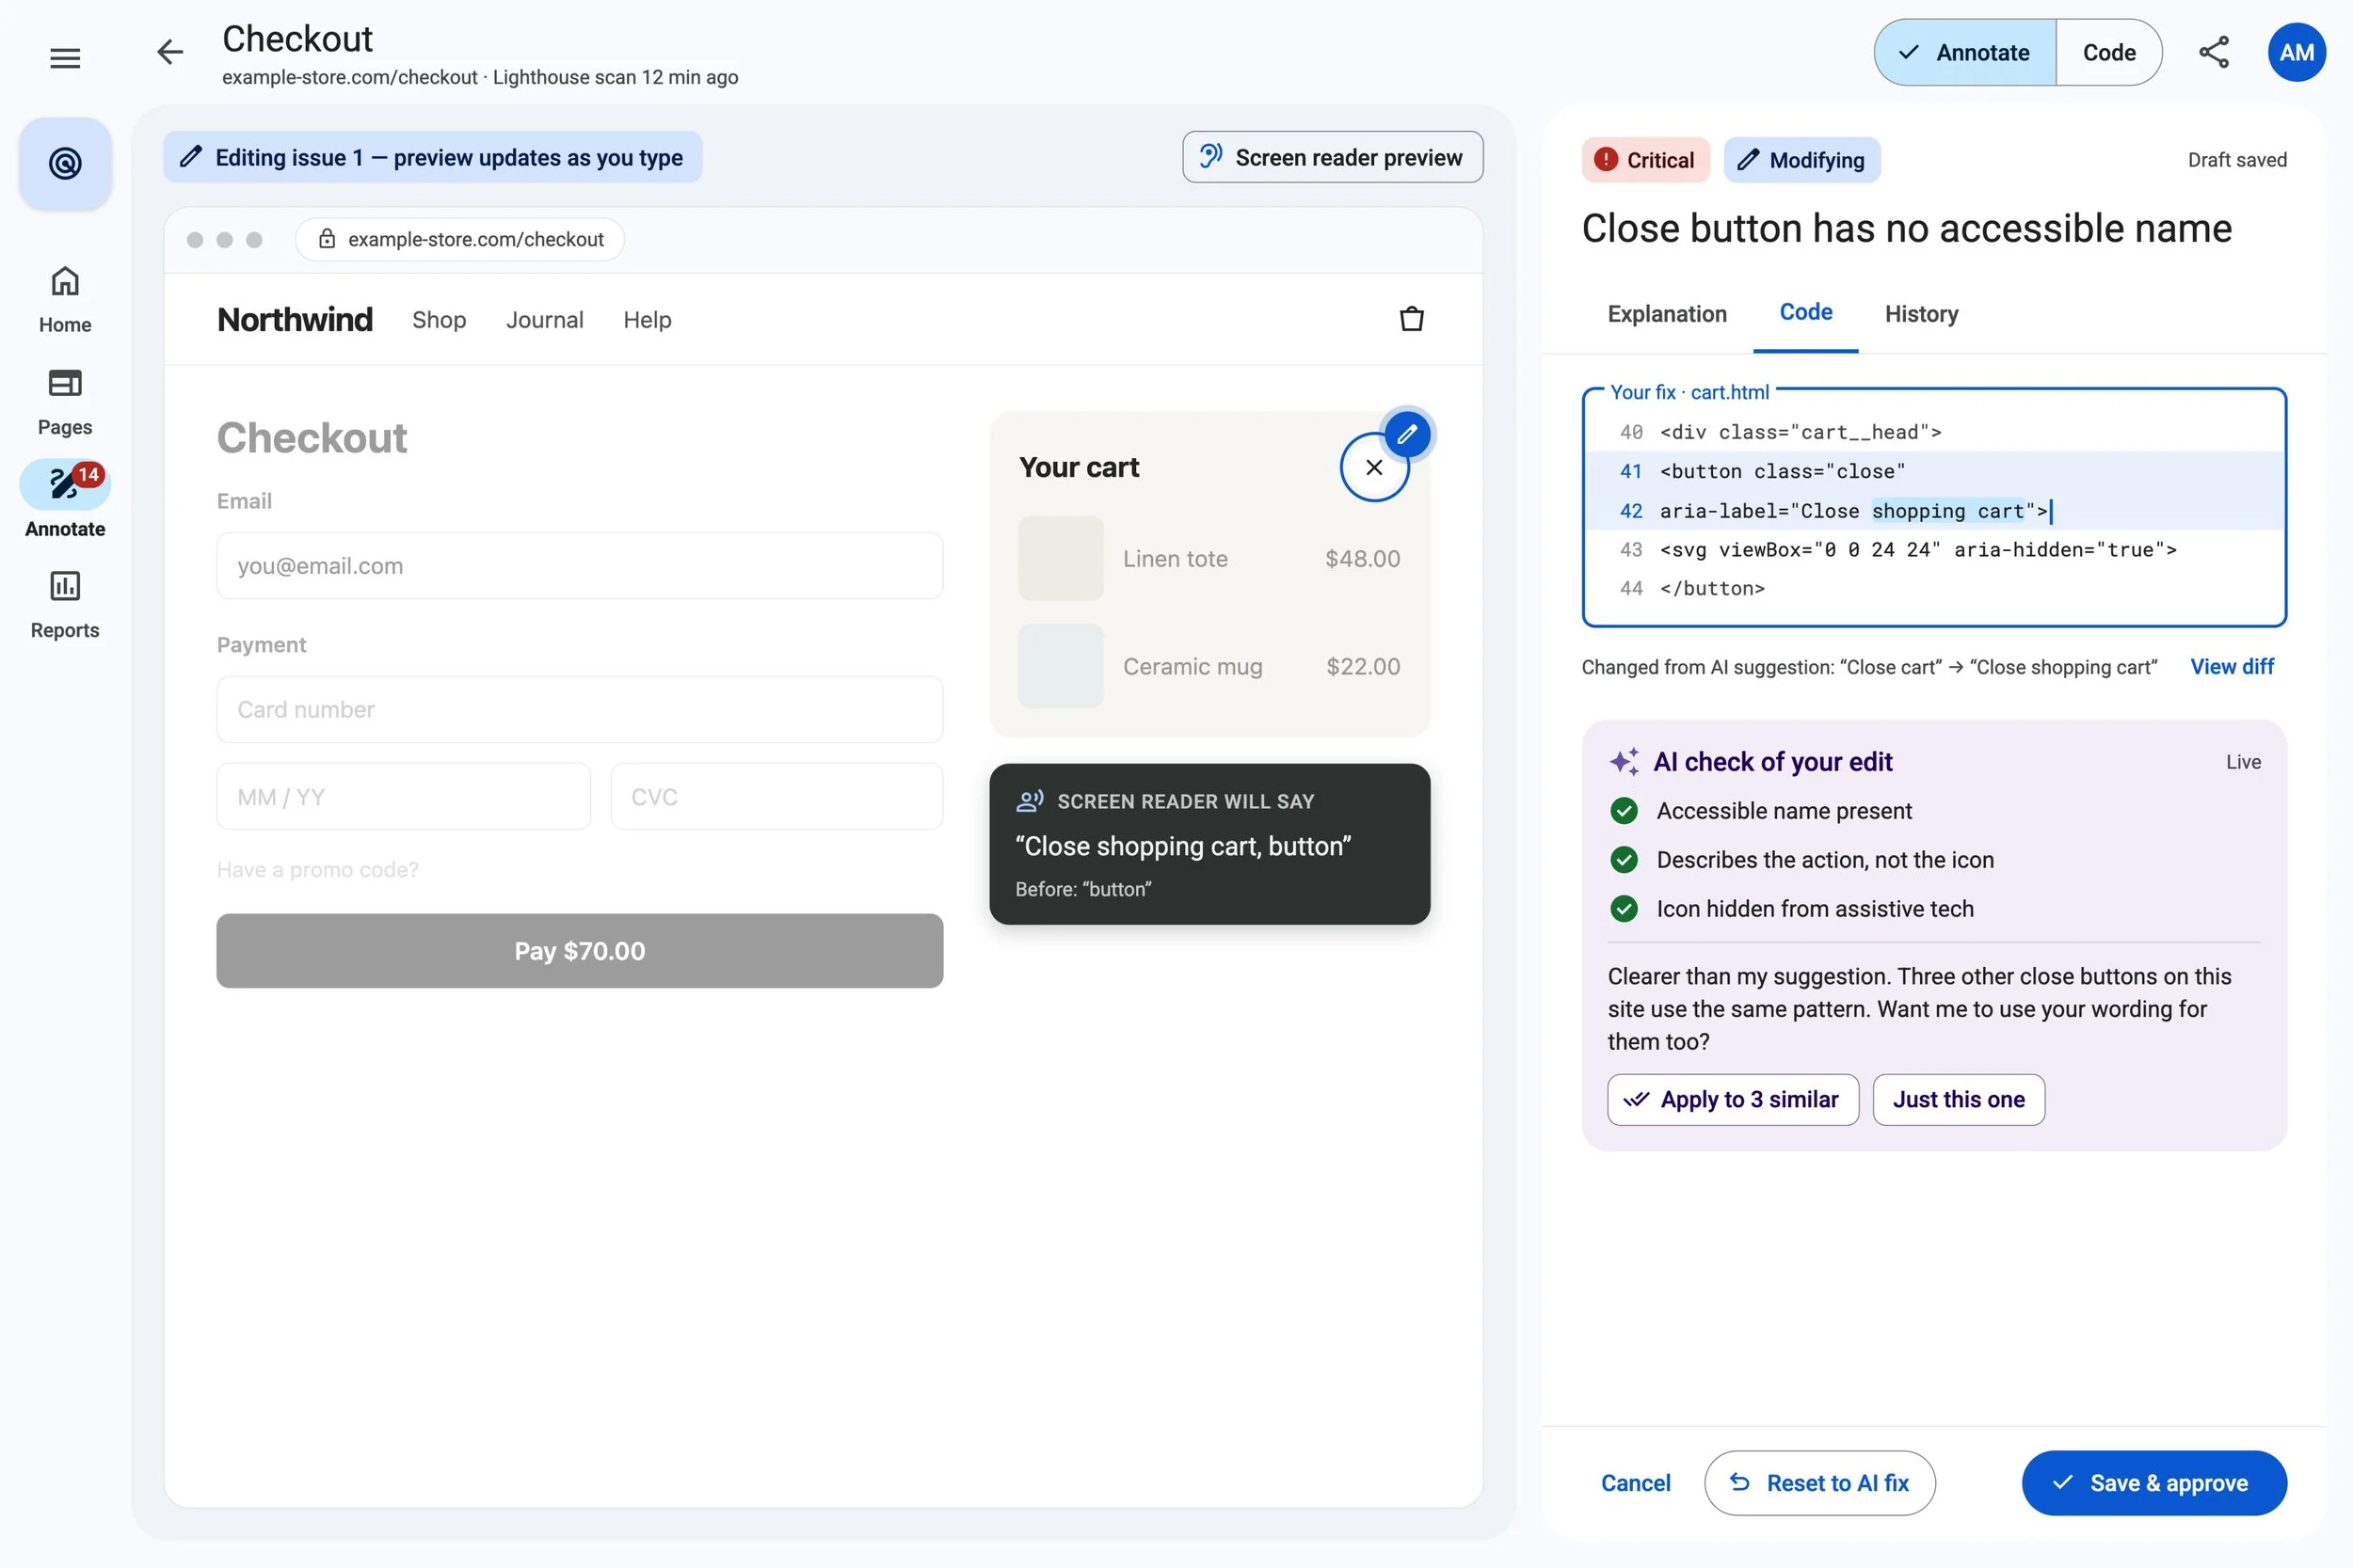Click the Linen tote item thumbnail

click(1060, 558)
